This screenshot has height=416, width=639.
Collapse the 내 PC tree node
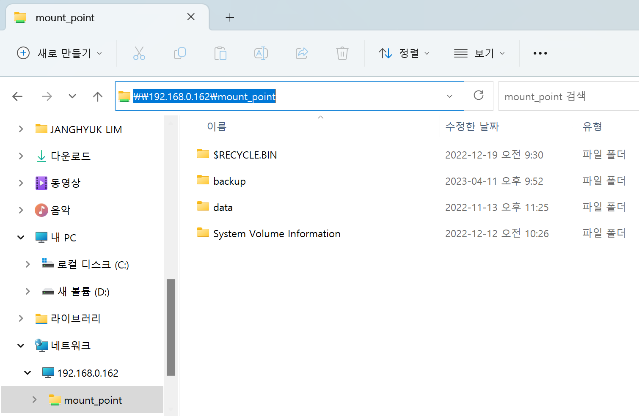click(x=21, y=237)
